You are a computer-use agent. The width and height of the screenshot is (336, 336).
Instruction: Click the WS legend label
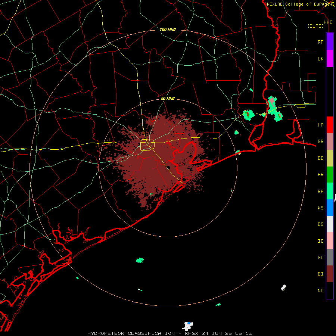(x=321, y=208)
